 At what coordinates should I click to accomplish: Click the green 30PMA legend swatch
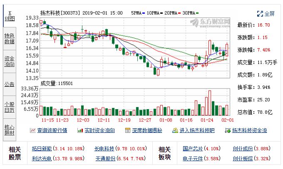coord(197,13)
